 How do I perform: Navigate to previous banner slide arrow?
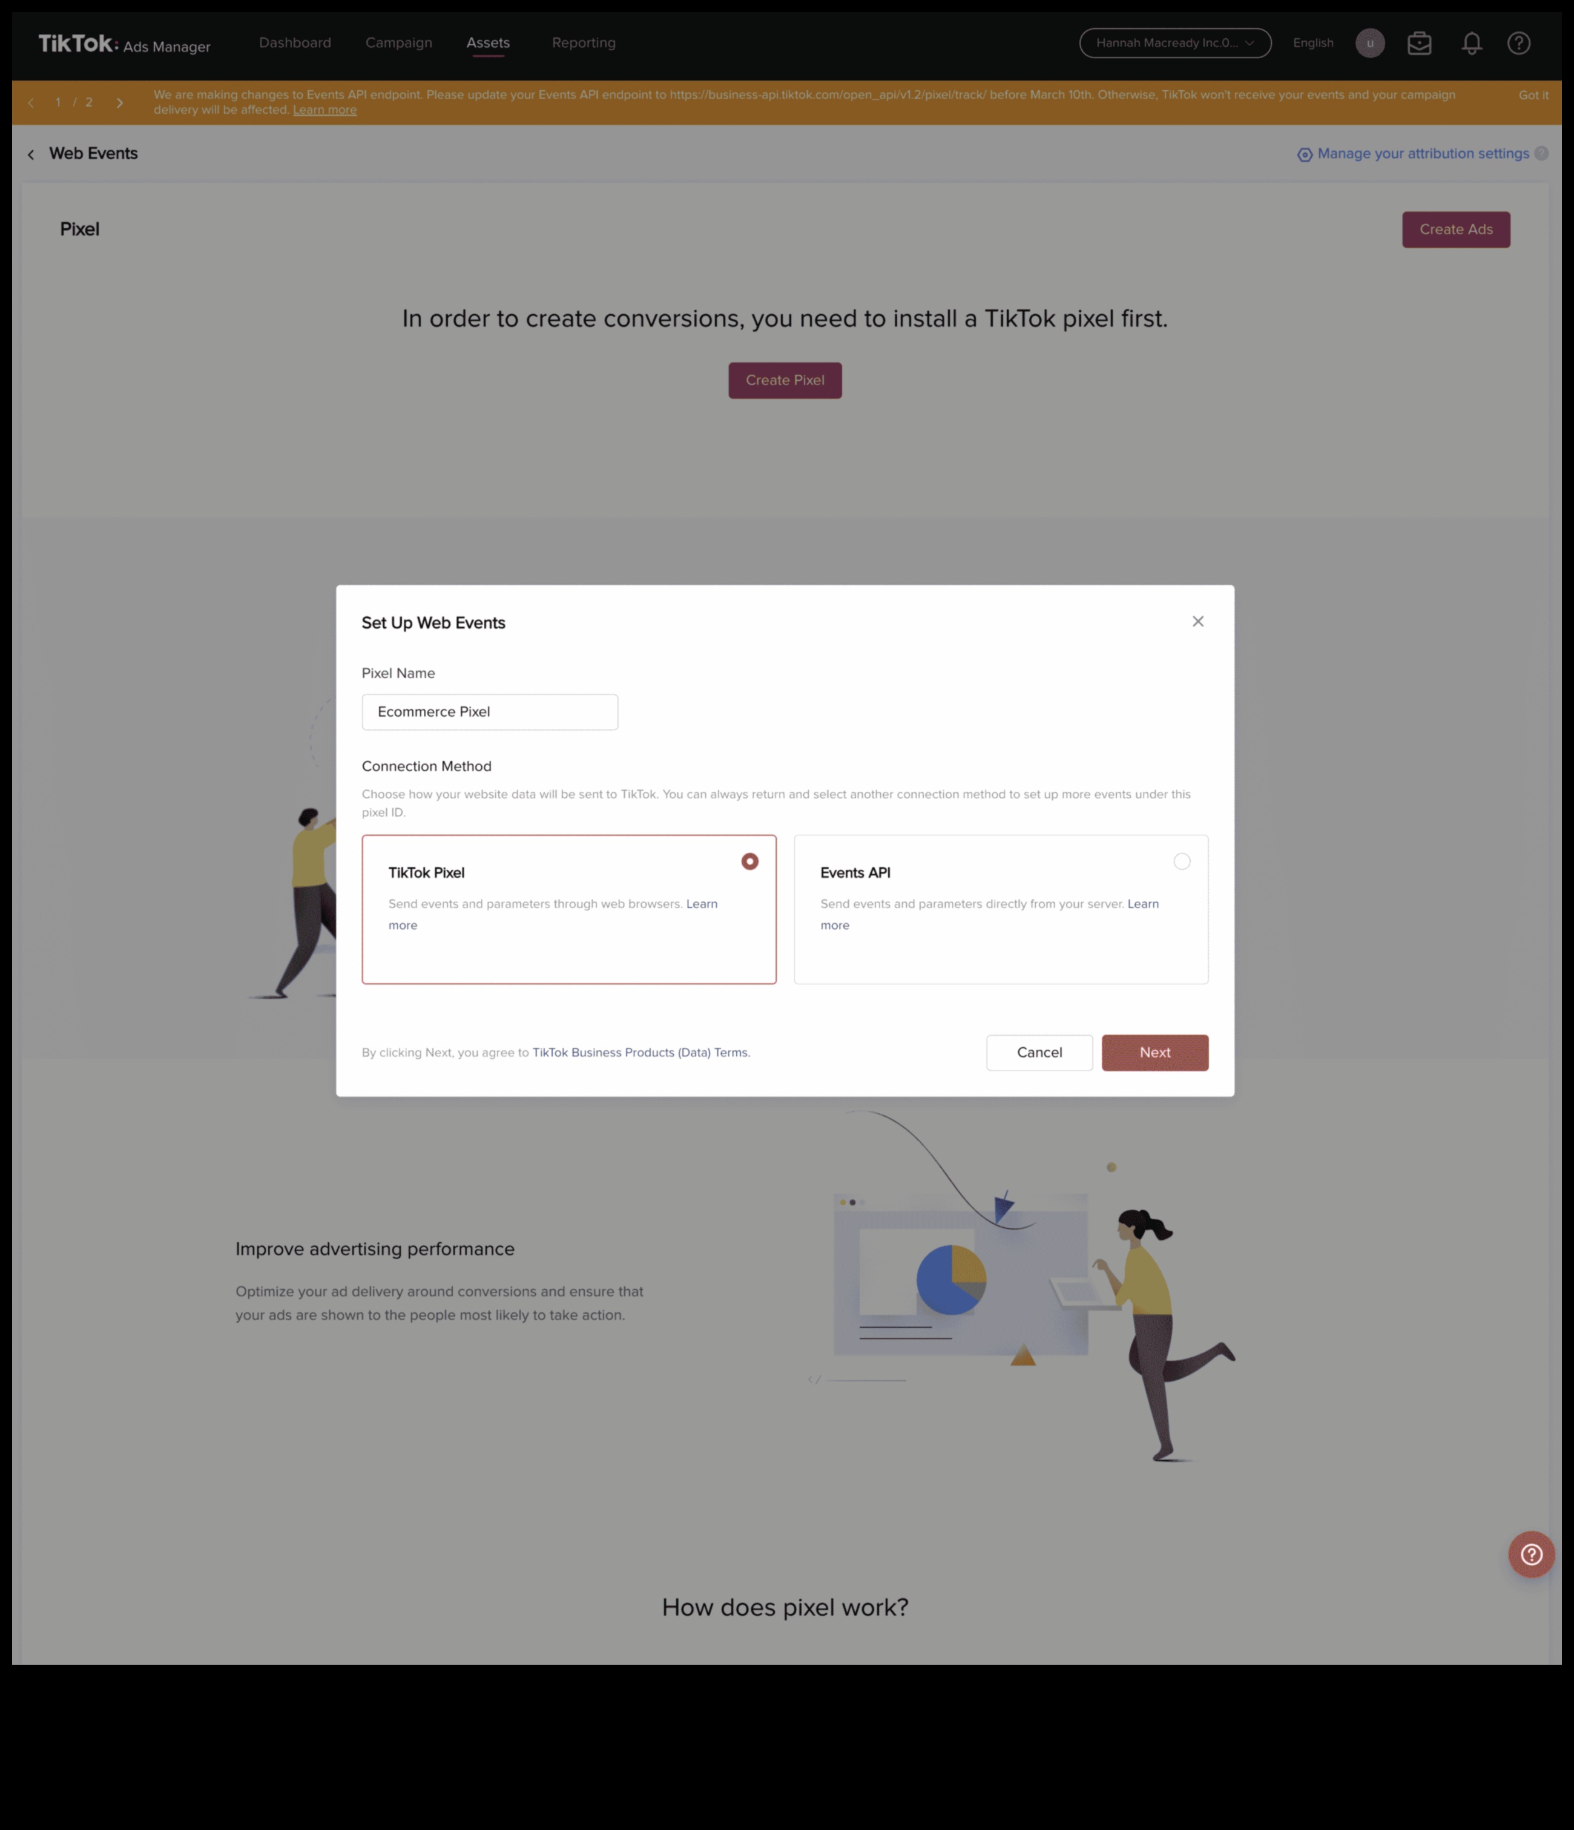click(31, 101)
